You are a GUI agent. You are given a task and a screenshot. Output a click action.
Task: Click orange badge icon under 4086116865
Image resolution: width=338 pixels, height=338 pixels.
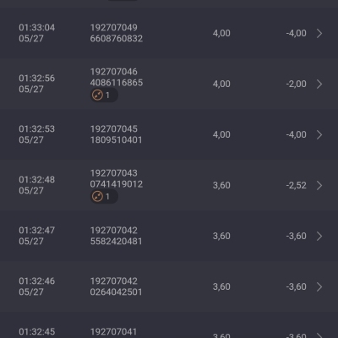point(97,95)
